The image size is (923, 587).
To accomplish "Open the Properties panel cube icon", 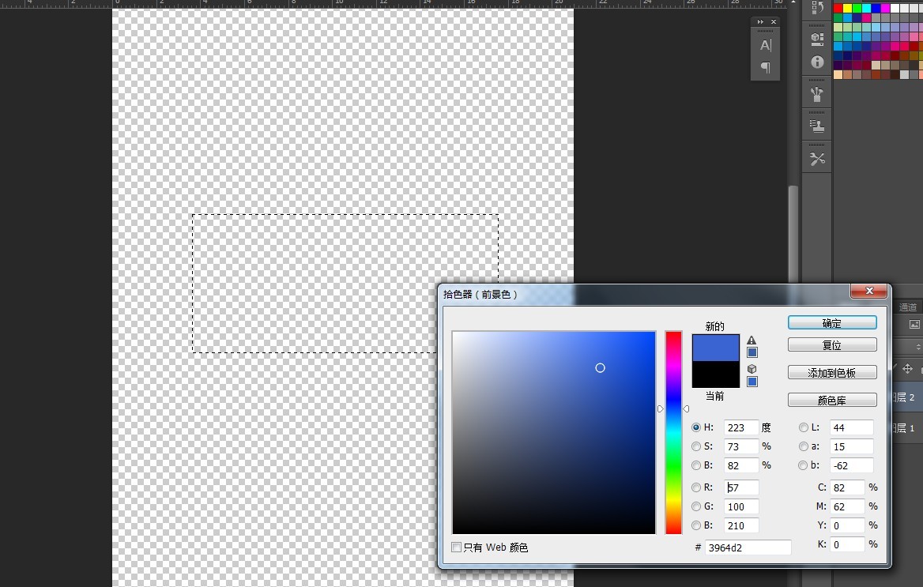I will pos(817,39).
